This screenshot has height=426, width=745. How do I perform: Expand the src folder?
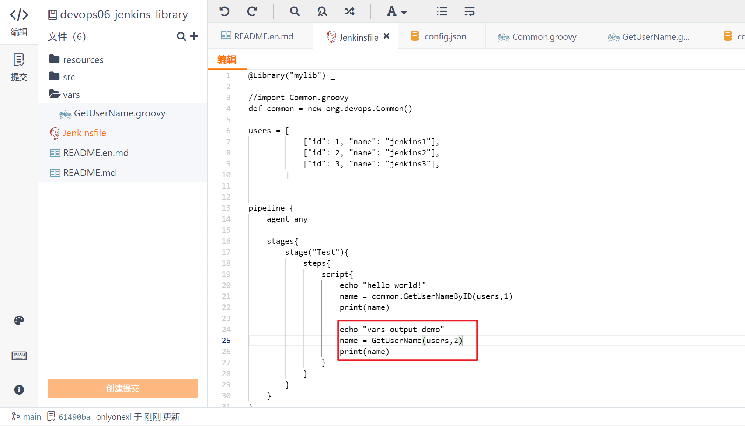[x=62, y=77]
